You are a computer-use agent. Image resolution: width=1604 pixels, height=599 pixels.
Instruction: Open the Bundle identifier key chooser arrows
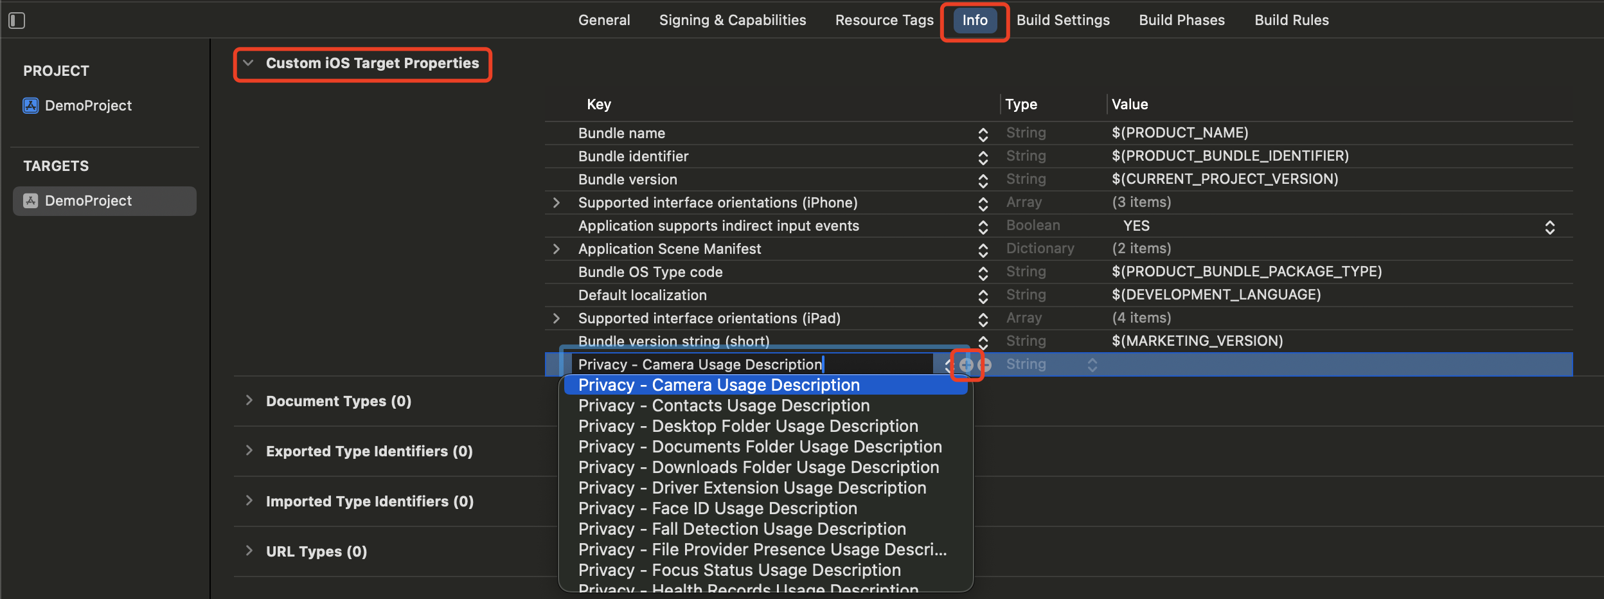tap(983, 157)
